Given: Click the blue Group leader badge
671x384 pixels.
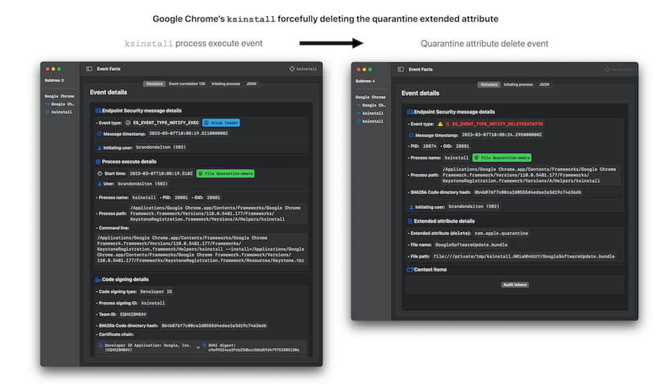Looking at the screenshot, I should (x=221, y=123).
